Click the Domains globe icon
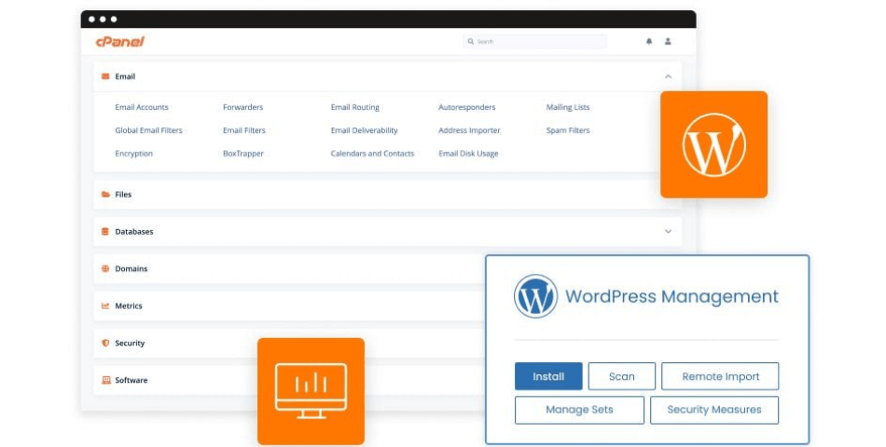Viewport: 886px width, 447px height. [x=105, y=269]
